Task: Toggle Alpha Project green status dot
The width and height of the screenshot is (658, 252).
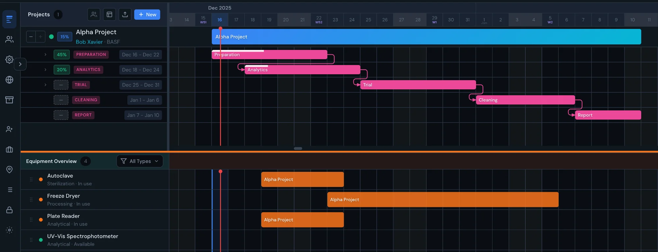Action: click(51, 37)
